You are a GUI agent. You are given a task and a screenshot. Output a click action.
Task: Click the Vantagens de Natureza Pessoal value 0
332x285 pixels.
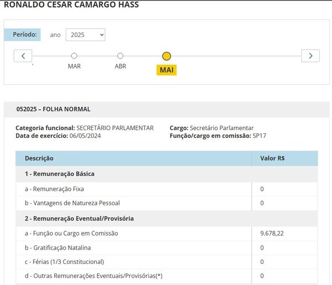pos(262,203)
